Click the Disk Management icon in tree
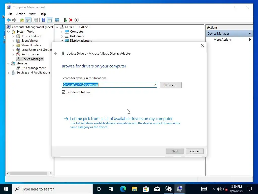This screenshot has width=258, height=194. pyautogui.click(x=18, y=68)
